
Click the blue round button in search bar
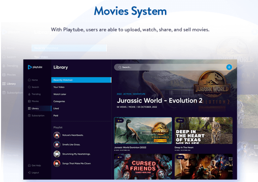point(229,67)
